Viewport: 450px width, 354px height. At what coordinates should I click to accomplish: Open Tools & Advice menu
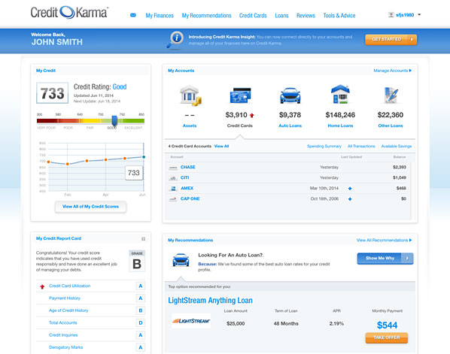[339, 16]
